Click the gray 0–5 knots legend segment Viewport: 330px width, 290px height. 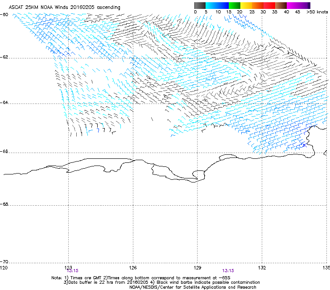[200, 5]
